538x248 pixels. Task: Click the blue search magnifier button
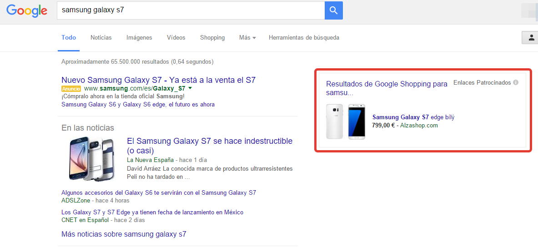(x=333, y=10)
